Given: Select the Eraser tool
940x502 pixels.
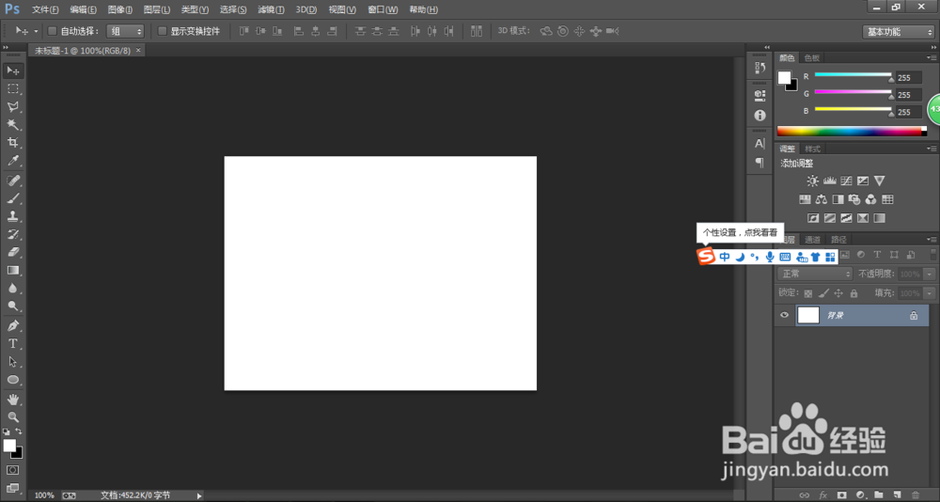Looking at the screenshot, I should (12, 253).
